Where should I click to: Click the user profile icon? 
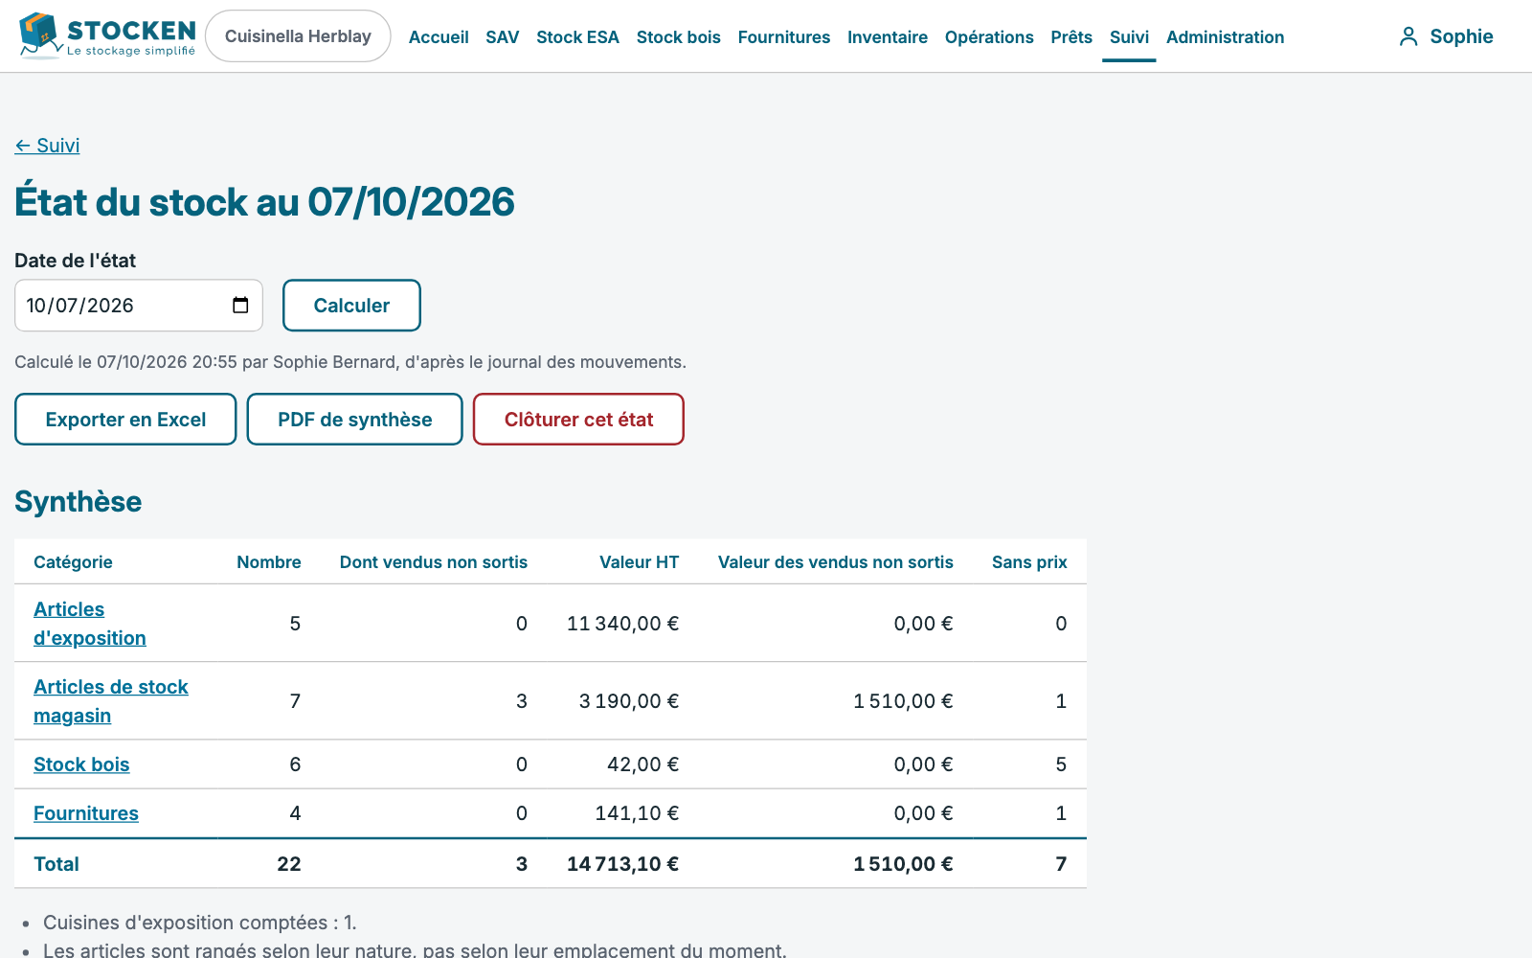point(1408,36)
